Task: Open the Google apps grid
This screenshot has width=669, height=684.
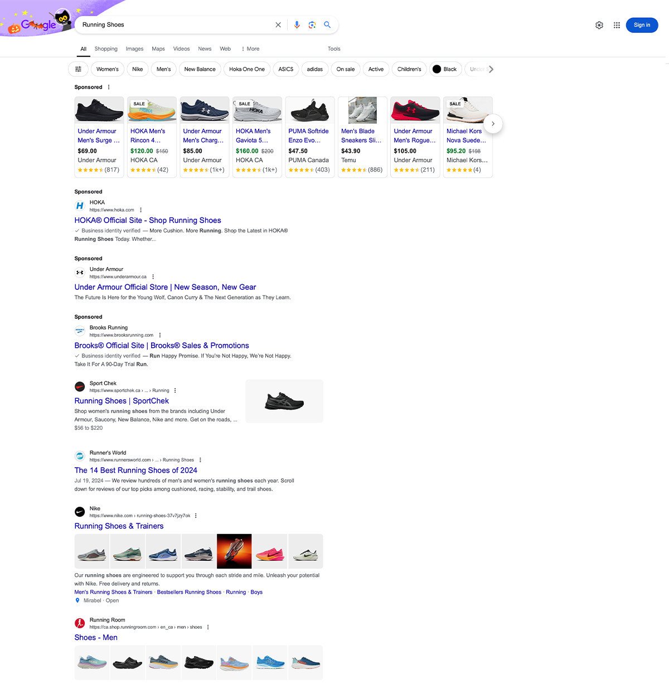Action: pyautogui.click(x=617, y=25)
